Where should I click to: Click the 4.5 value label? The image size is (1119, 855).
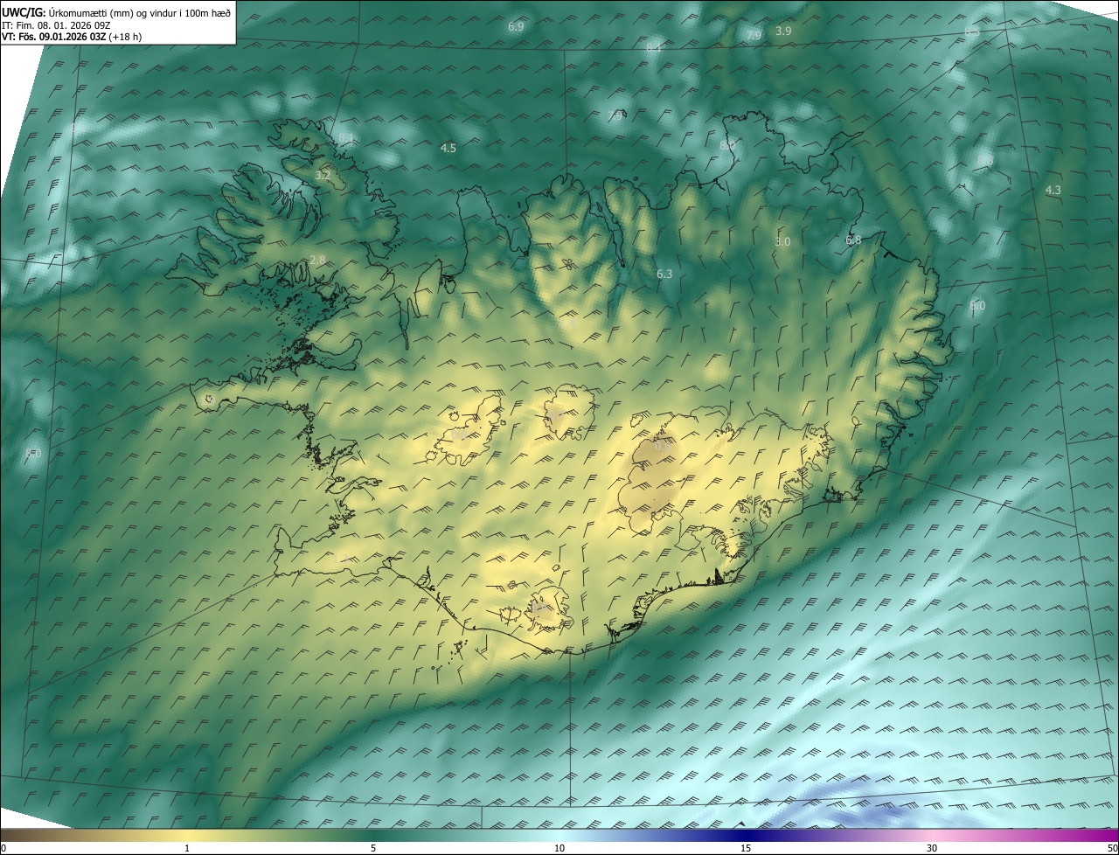pos(448,149)
